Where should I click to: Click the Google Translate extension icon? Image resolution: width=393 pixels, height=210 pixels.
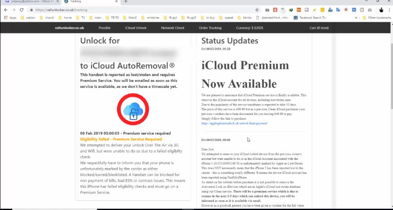338,10
